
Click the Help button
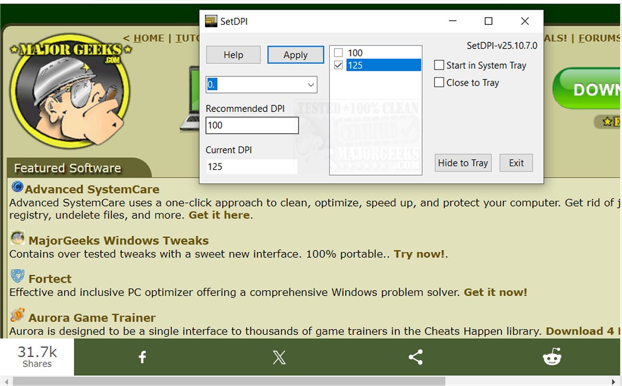click(233, 55)
